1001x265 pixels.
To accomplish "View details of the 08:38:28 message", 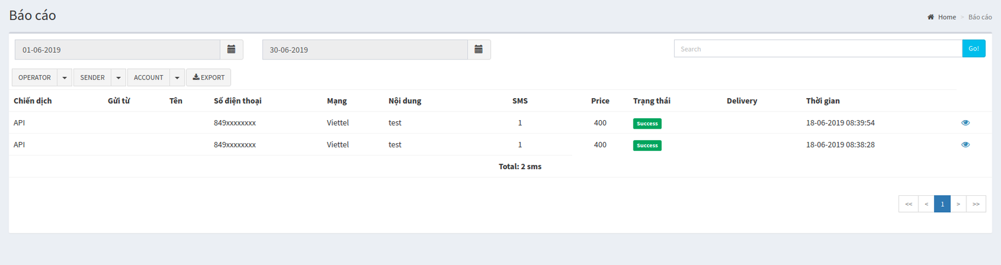I will click(x=965, y=145).
